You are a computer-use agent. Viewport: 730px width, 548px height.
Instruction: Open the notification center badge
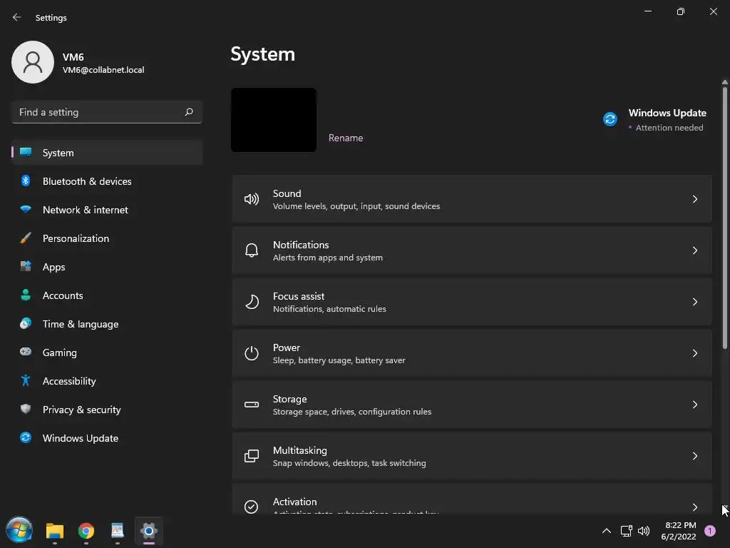click(710, 531)
